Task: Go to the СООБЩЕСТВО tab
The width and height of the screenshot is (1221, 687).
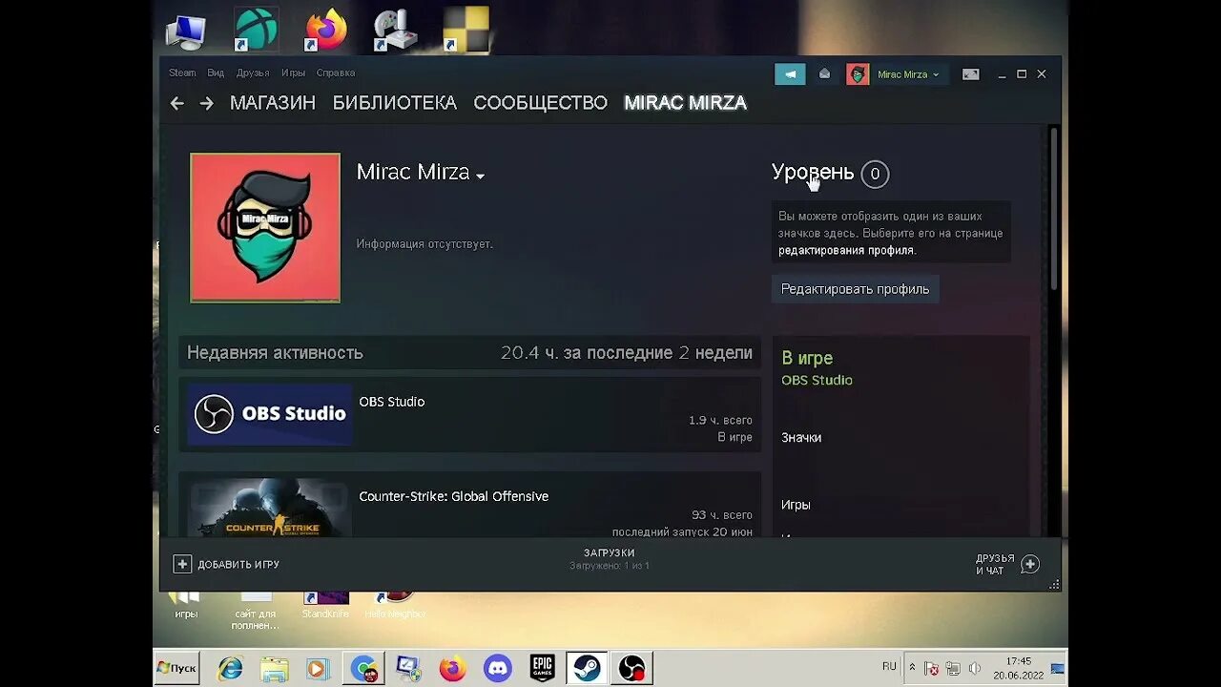Action: (x=540, y=103)
